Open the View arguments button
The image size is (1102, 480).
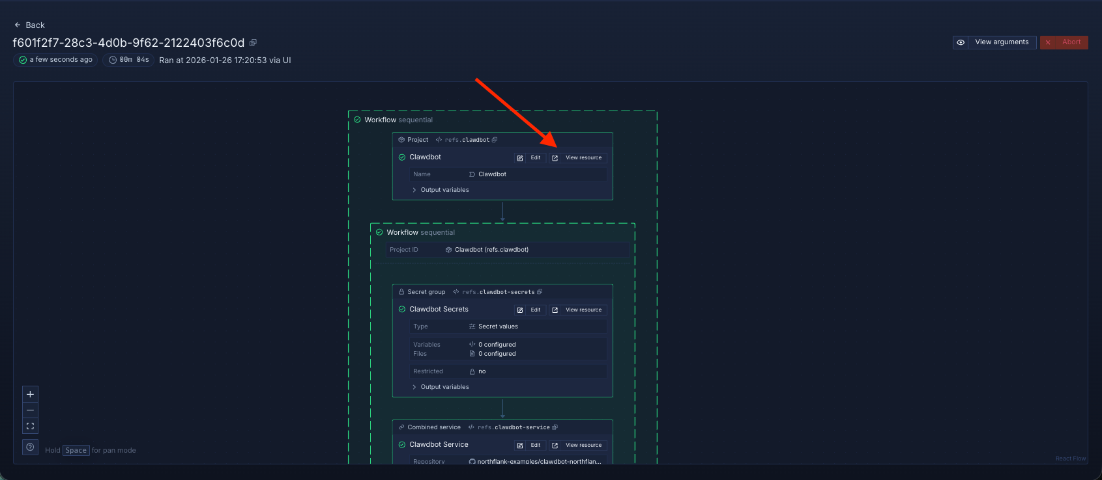click(1002, 42)
